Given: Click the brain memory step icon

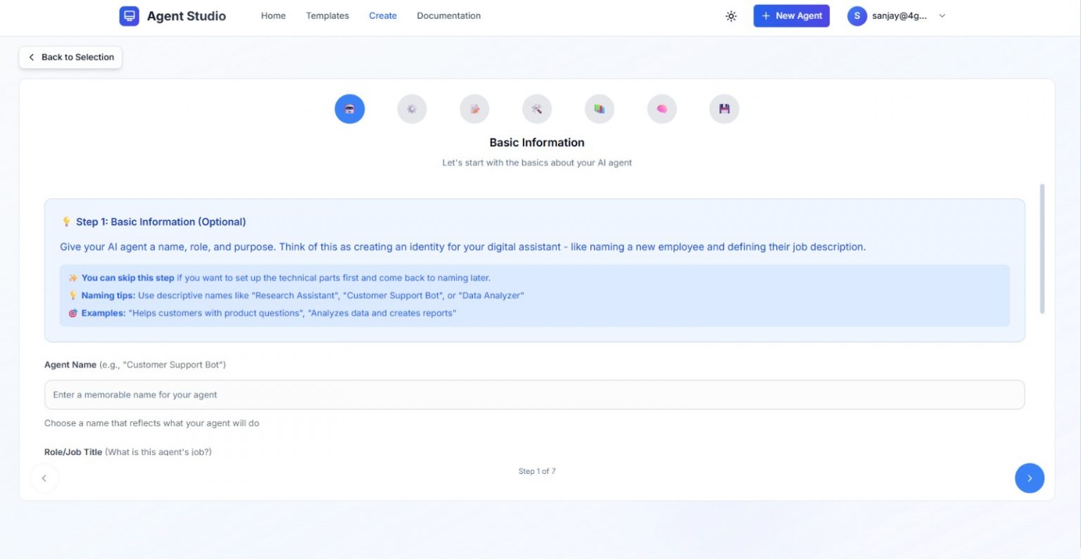Looking at the screenshot, I should click(x=662, y=108).
